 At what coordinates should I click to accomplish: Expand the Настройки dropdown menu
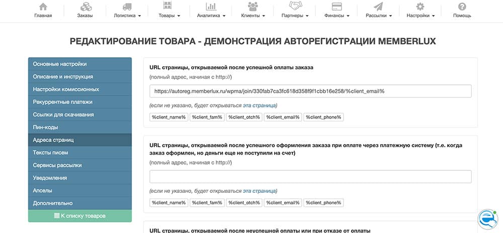pos(421,16)
